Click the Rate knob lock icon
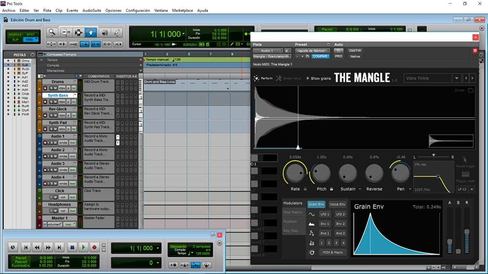 pos(305,189)
